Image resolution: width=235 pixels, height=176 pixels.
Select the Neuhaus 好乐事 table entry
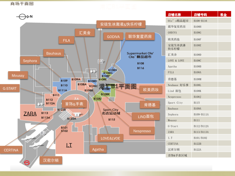(x=178, y=85)
